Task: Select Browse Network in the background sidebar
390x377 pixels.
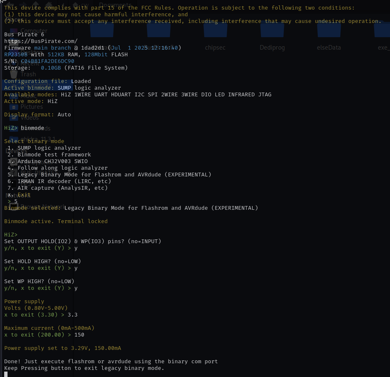Action: coord(43,207)
